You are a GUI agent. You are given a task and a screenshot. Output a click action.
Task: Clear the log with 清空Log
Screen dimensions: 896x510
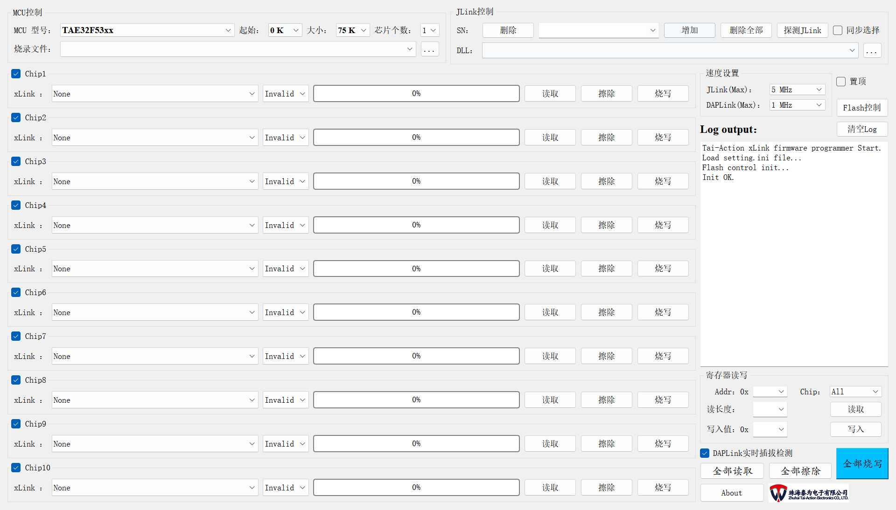861,129
